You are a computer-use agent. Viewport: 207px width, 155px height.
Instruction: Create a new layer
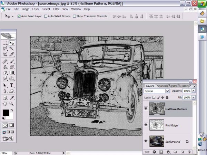[x=182, y=152]
